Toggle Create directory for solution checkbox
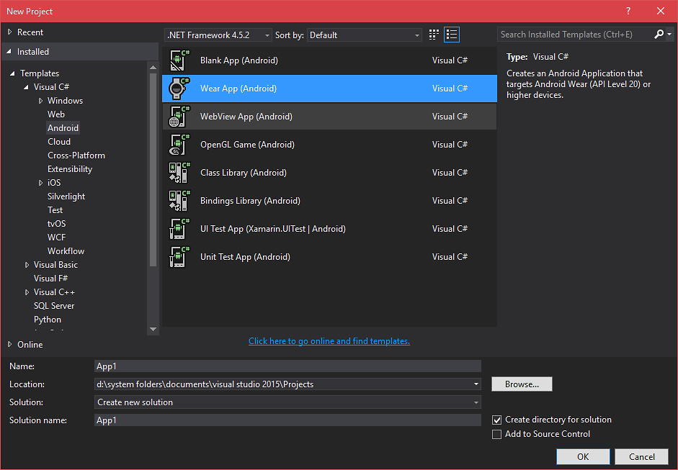Screen dimensions: 678x470 [x=497, y=420]
